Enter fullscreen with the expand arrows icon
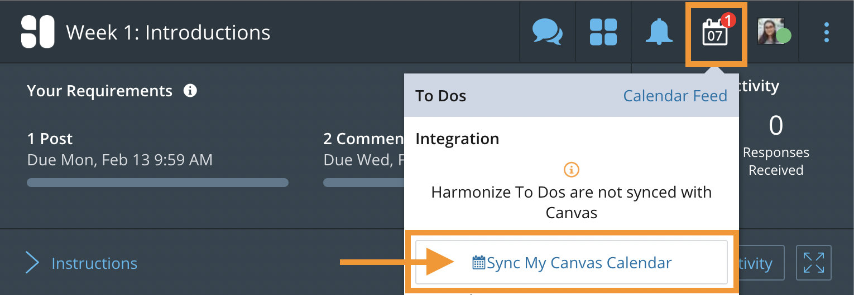The width and height of the screenshot is (854, 295). point(814,263)
